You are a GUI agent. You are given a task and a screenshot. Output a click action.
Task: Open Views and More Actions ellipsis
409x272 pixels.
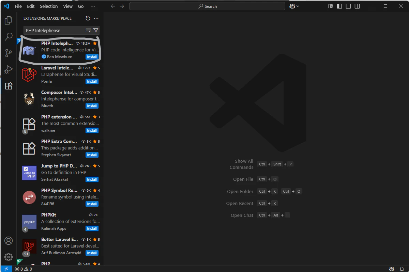point(96,18)
